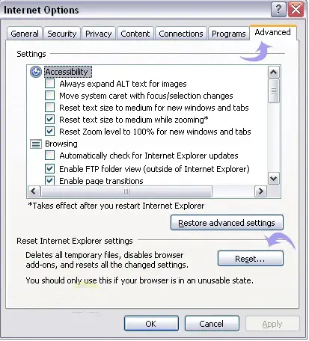
Task: Click the horizontal scrollbar thumb
Action: point(126,191)
